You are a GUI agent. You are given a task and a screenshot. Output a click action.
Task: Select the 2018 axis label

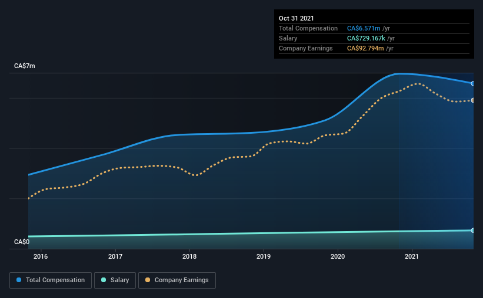189,256
